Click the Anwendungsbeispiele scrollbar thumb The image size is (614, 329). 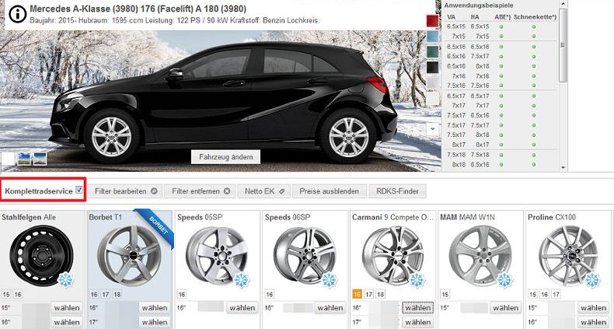click(563, 45)
